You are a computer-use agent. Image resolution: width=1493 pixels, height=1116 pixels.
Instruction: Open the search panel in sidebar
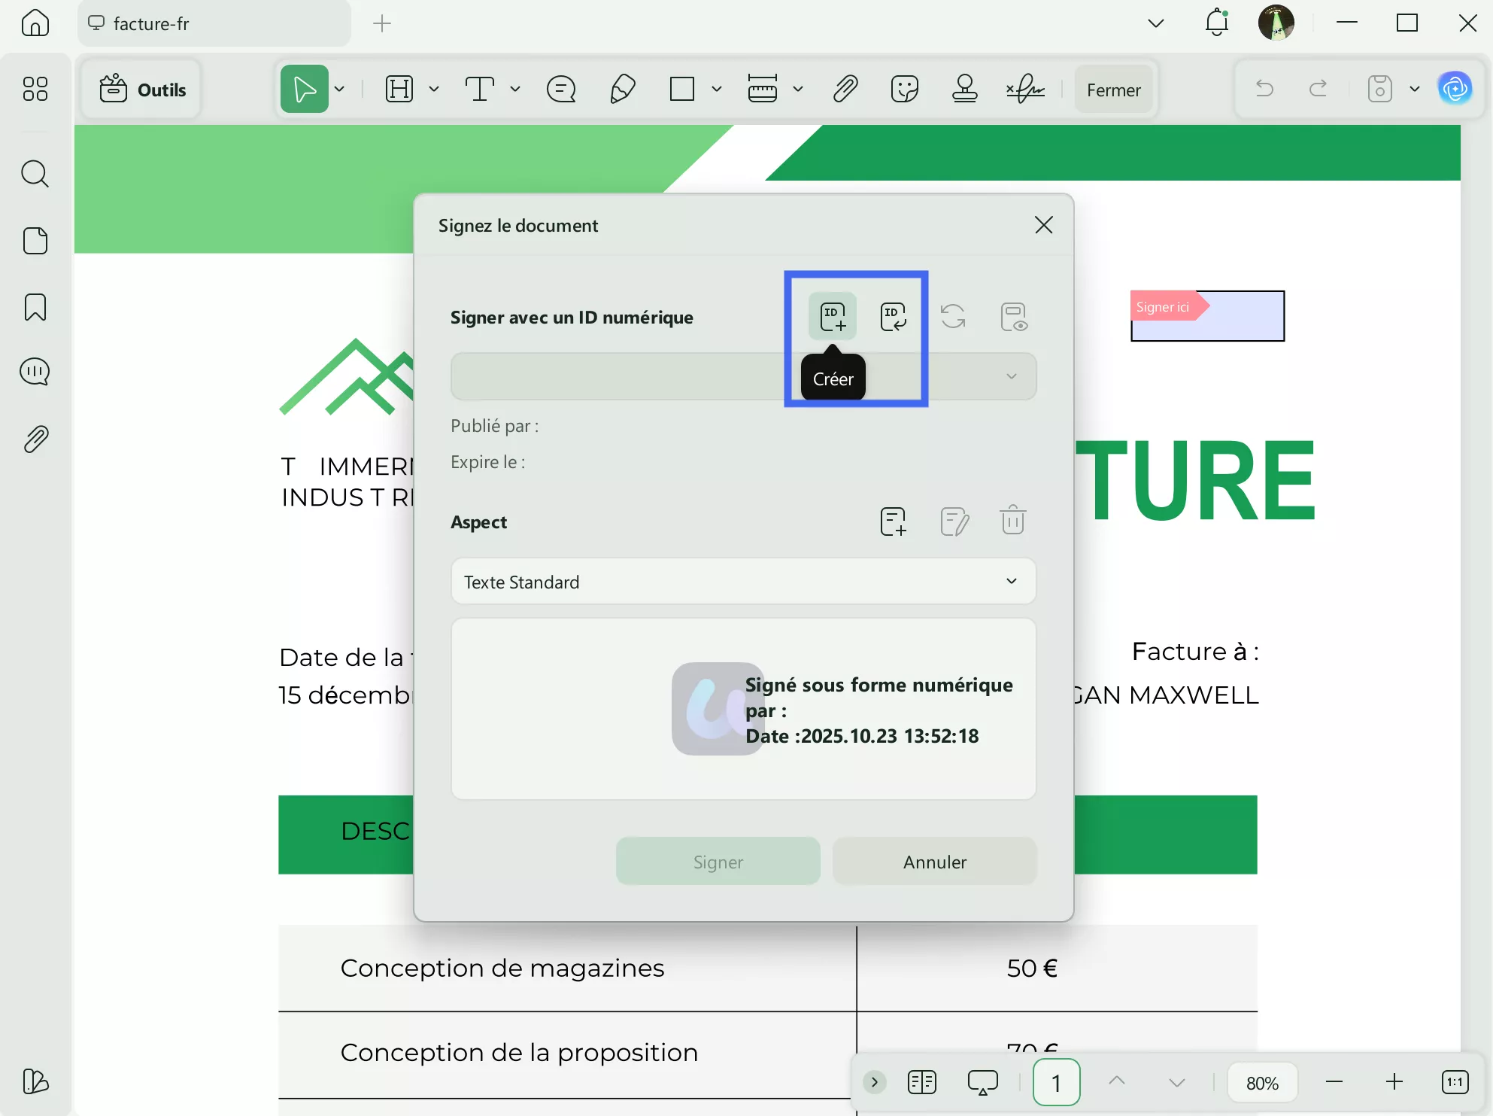tap(35, 174)
